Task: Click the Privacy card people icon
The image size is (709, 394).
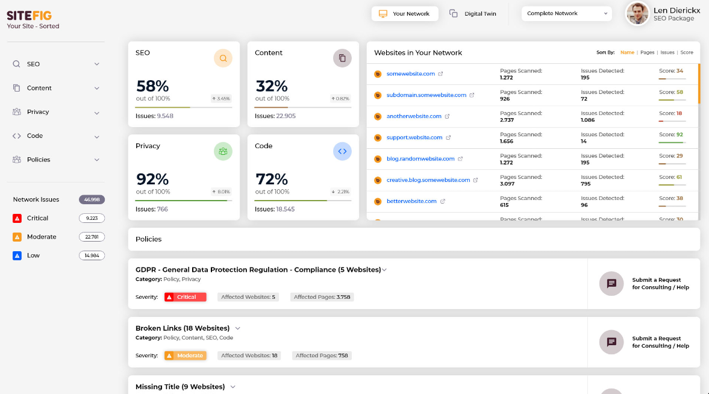Action: tap(223, 152)
